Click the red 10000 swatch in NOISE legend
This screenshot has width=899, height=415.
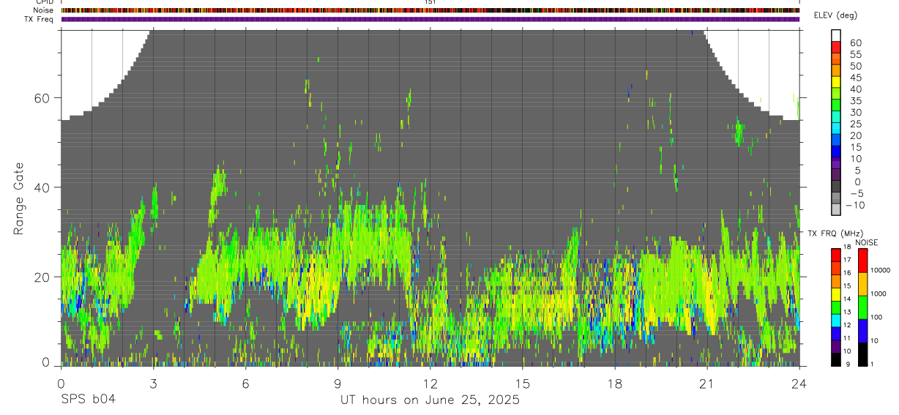click(862, 261)
